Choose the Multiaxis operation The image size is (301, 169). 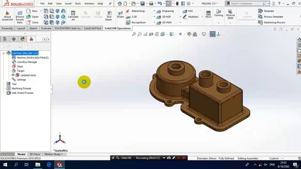pos(190,17)
